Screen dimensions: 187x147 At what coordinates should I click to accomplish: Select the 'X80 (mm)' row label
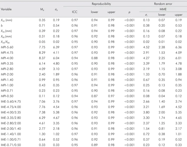(6, 36)
